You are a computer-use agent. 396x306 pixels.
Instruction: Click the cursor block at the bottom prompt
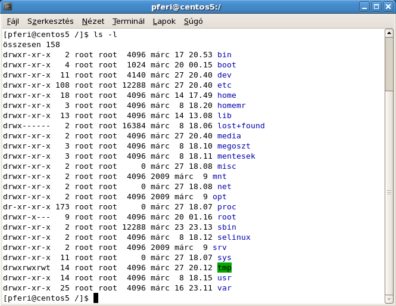tap(96, 298)
